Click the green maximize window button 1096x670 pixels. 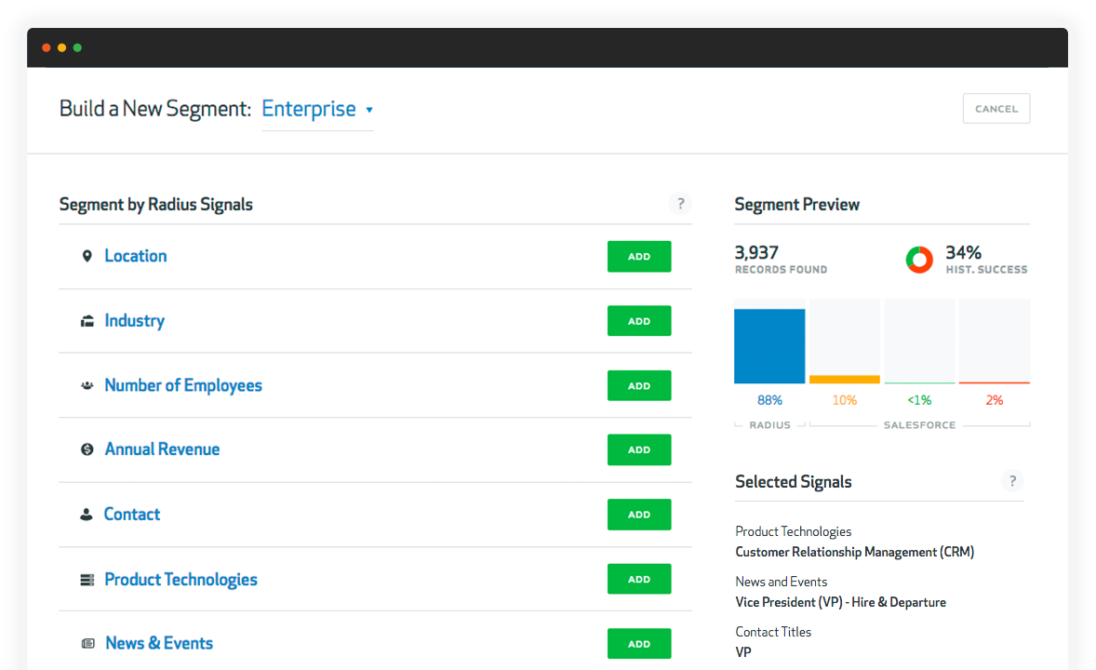coord(77,47)
